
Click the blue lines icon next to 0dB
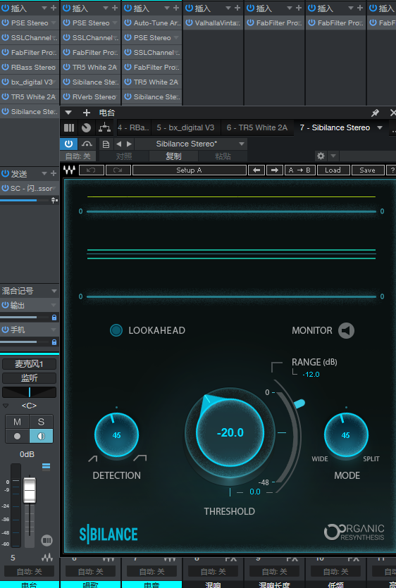47,466
